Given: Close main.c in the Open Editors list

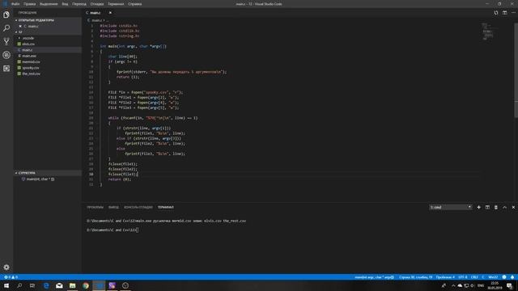Looking at the screenshot, I should (x=20, y=26).
